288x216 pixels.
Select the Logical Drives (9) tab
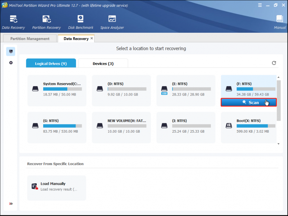(x=51, y=63)
